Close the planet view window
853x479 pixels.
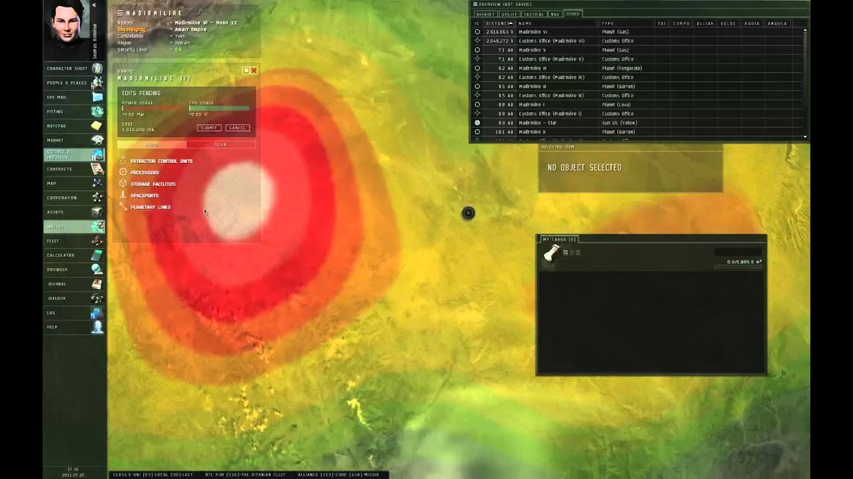(253, 70)
